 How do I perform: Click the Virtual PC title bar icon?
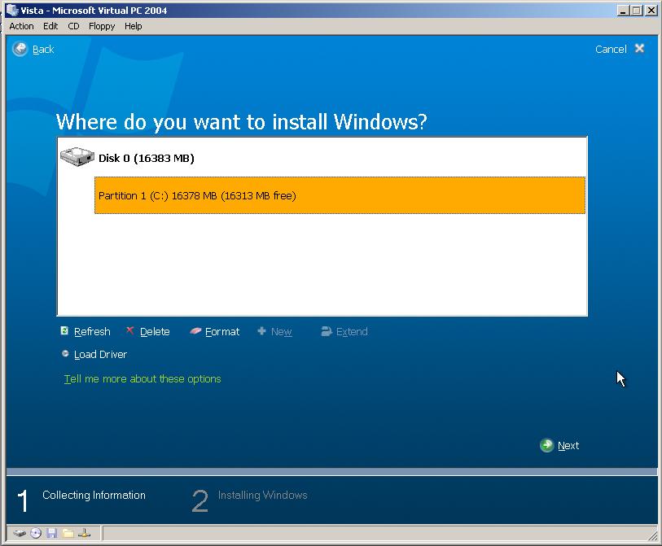(12, 10)
